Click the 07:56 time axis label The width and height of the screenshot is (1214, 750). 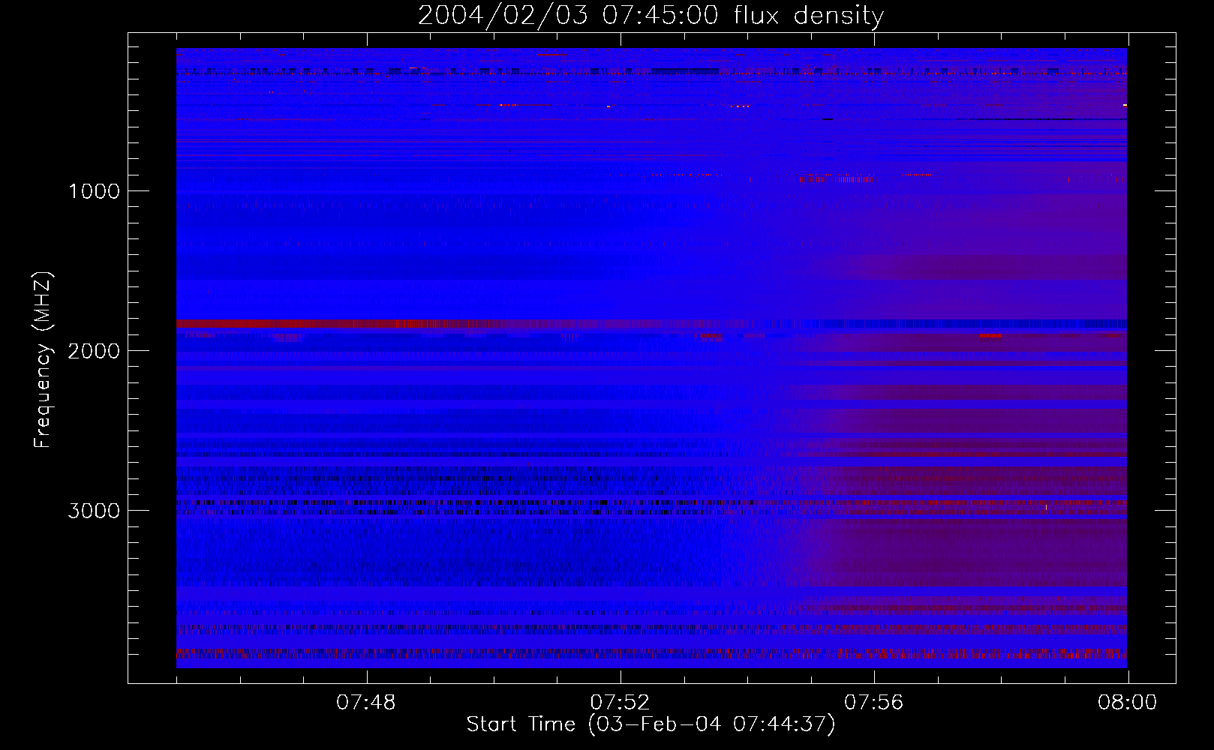tap(874, 703)
